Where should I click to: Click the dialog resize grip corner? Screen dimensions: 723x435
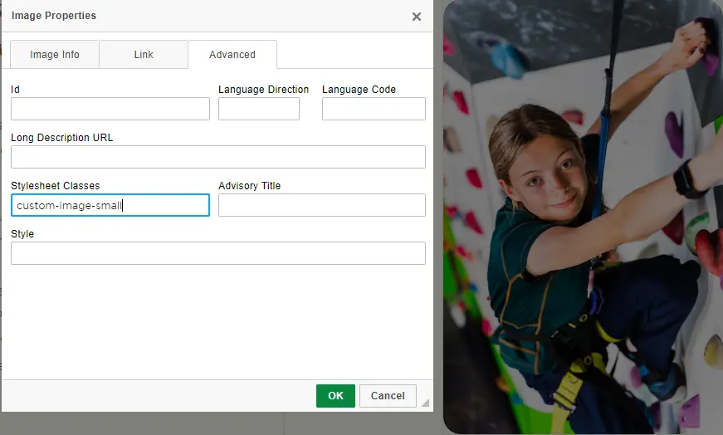point(425,403)
